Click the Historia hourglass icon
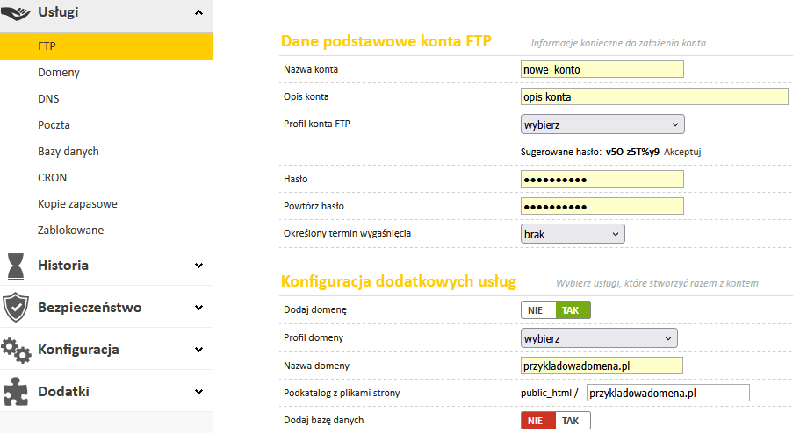 click(x=16, y=266)
